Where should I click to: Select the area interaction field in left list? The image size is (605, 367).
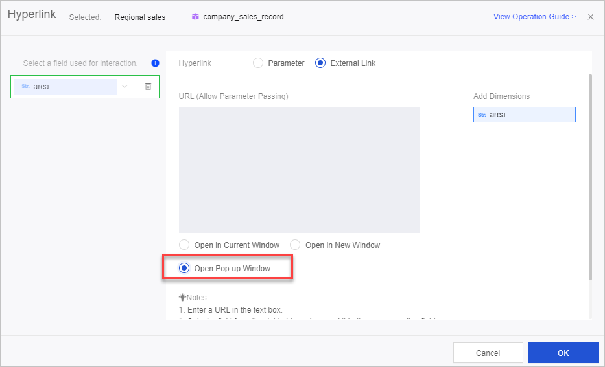pos(65,87)
